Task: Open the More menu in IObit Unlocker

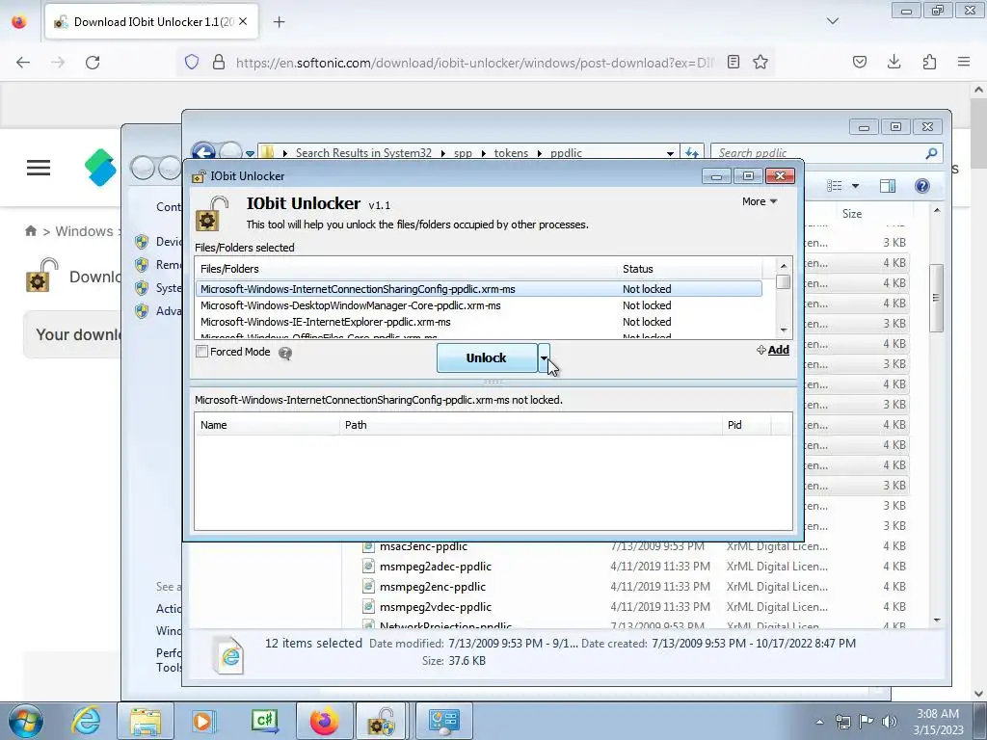Action: click(x=760, y=201)
